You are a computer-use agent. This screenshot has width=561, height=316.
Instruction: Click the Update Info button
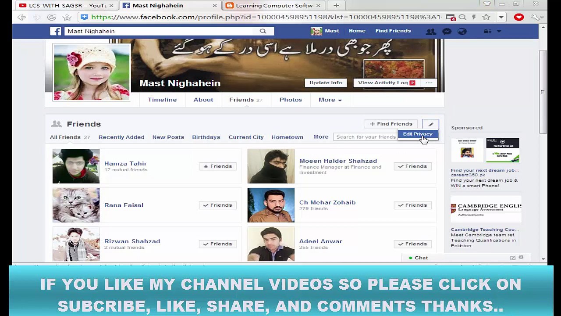click(326, 83)
